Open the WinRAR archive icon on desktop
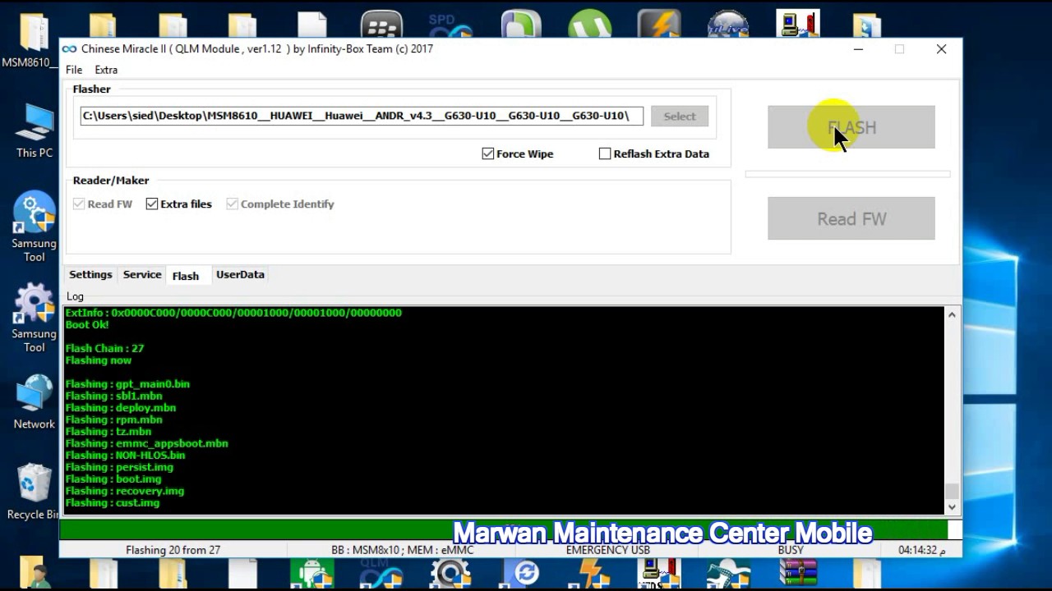Viewport: 1052px width, 591px height. coord(798,574)
